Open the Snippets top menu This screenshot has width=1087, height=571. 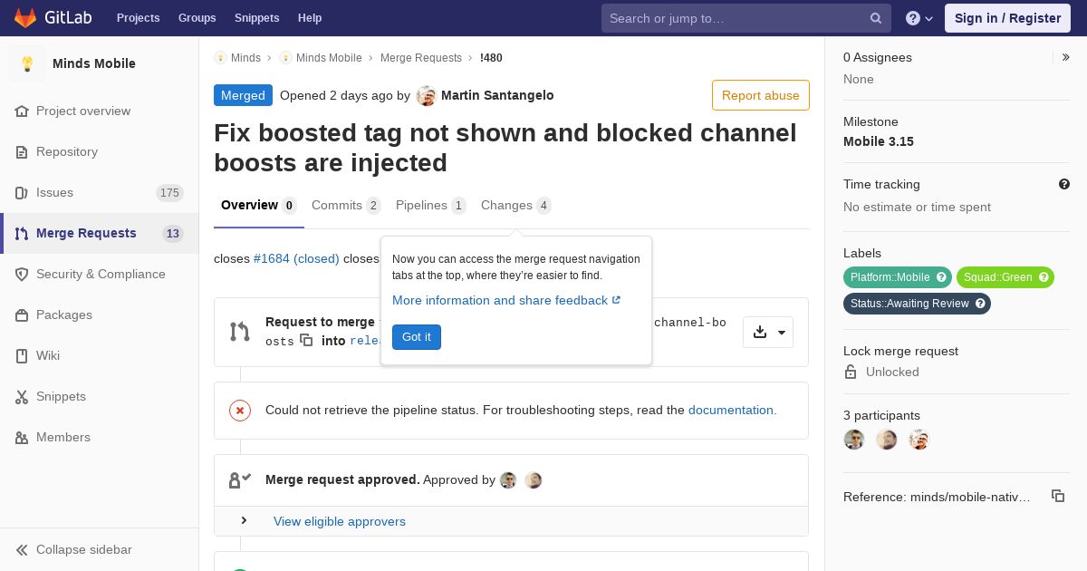tap(256, 18)
